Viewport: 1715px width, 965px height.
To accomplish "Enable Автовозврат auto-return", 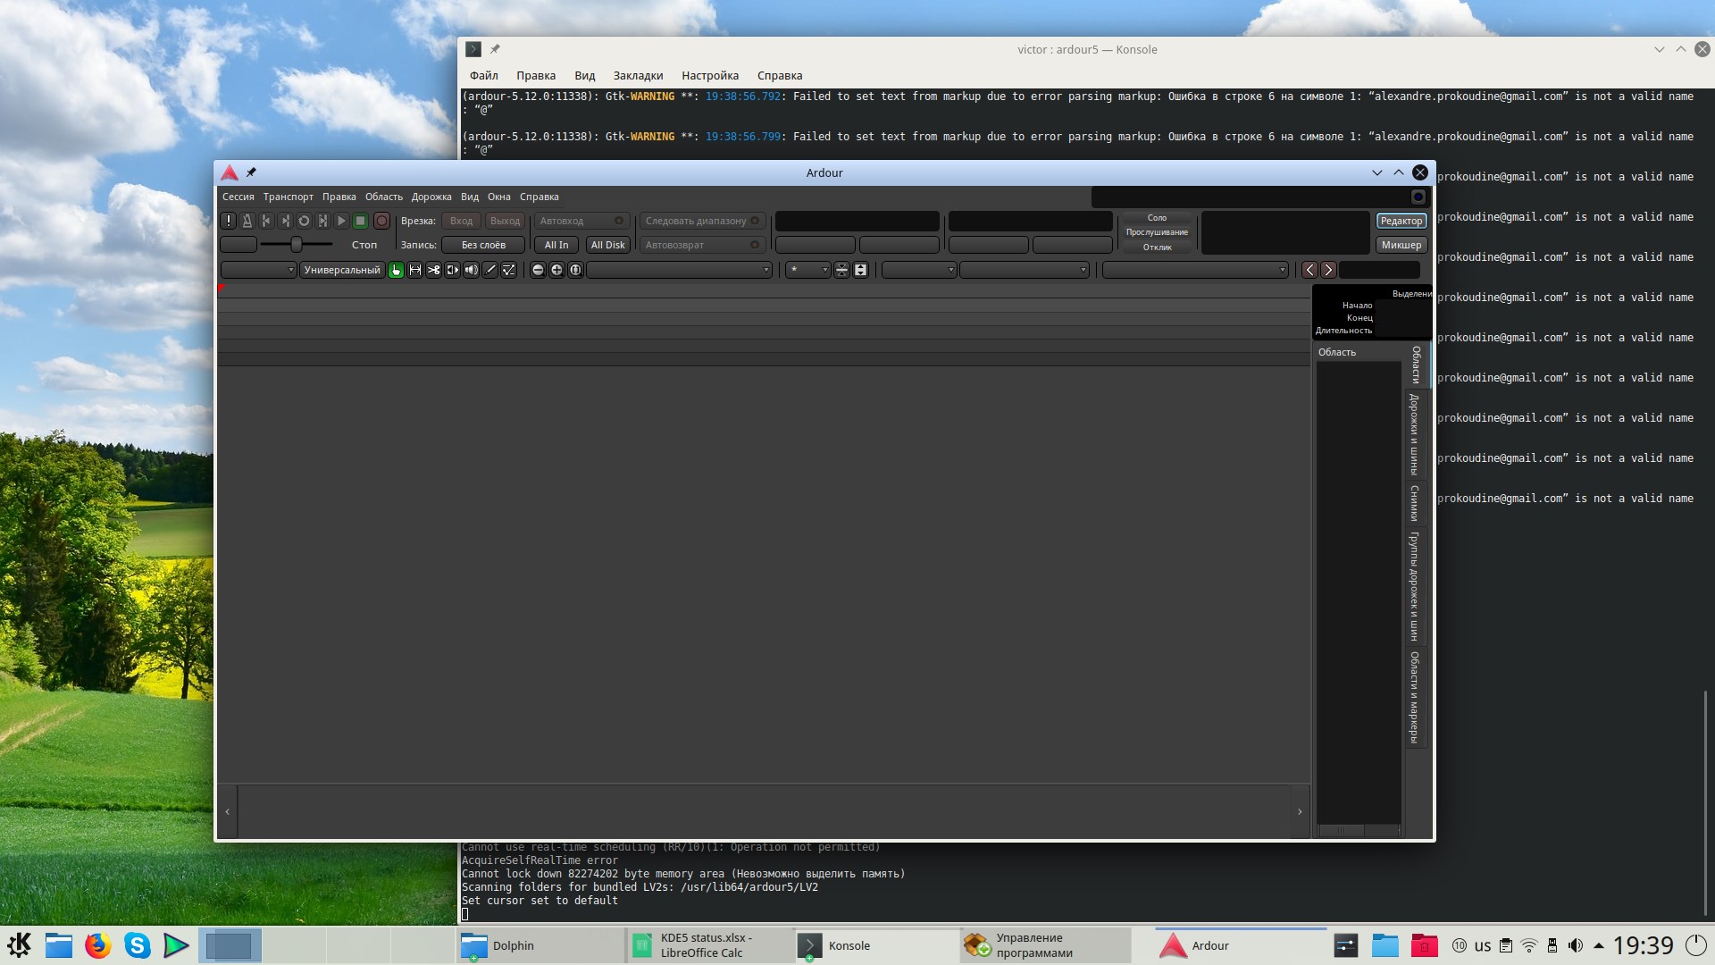I will click(702, 245).
